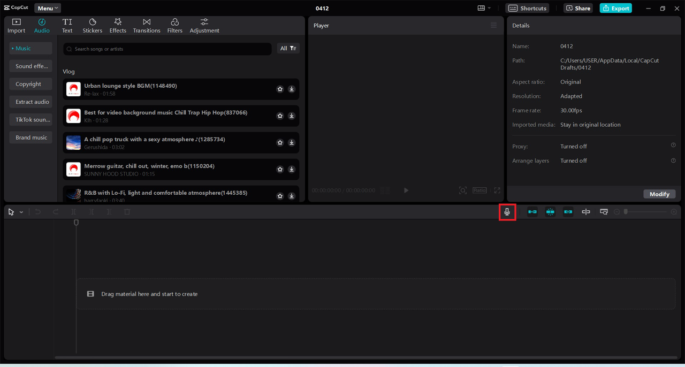Click the Redo arrow in timeline toolbar

[56, 212]
